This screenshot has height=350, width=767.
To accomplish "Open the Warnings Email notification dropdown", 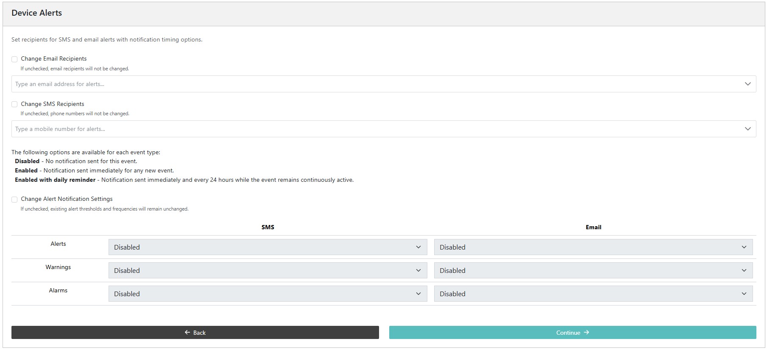I will click(593, 270).
